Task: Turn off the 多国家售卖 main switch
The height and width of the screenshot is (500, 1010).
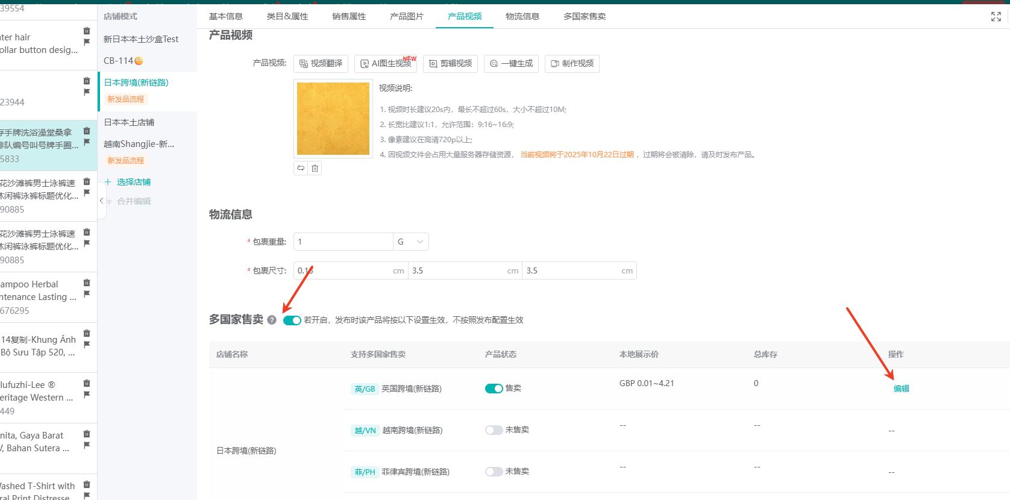Action: tap(292, 320)
